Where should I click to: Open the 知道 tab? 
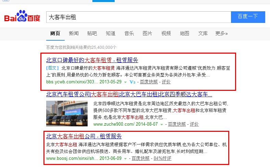[111, 33]
